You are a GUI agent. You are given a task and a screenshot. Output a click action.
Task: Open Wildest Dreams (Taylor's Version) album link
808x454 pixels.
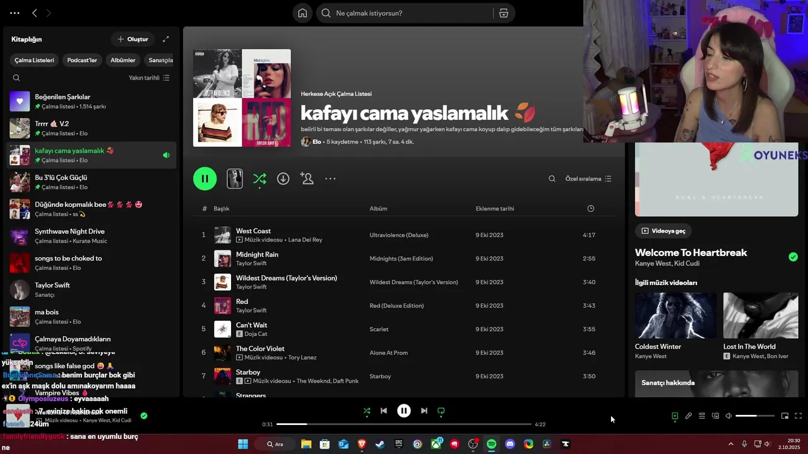click(x=413, y=282)
